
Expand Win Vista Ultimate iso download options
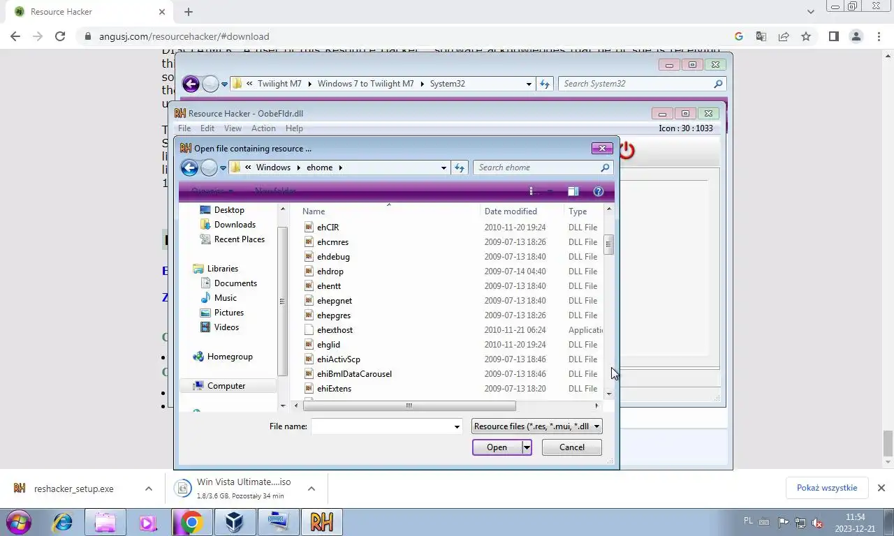[x=312, y=489]
